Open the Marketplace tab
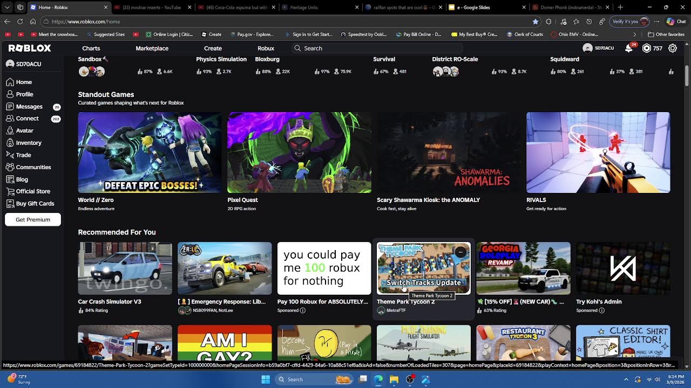This screenshot has height=388, width=691. [x=152, y=48]
